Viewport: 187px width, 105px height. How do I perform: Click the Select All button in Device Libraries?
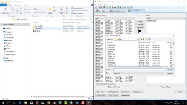point(140,24)
